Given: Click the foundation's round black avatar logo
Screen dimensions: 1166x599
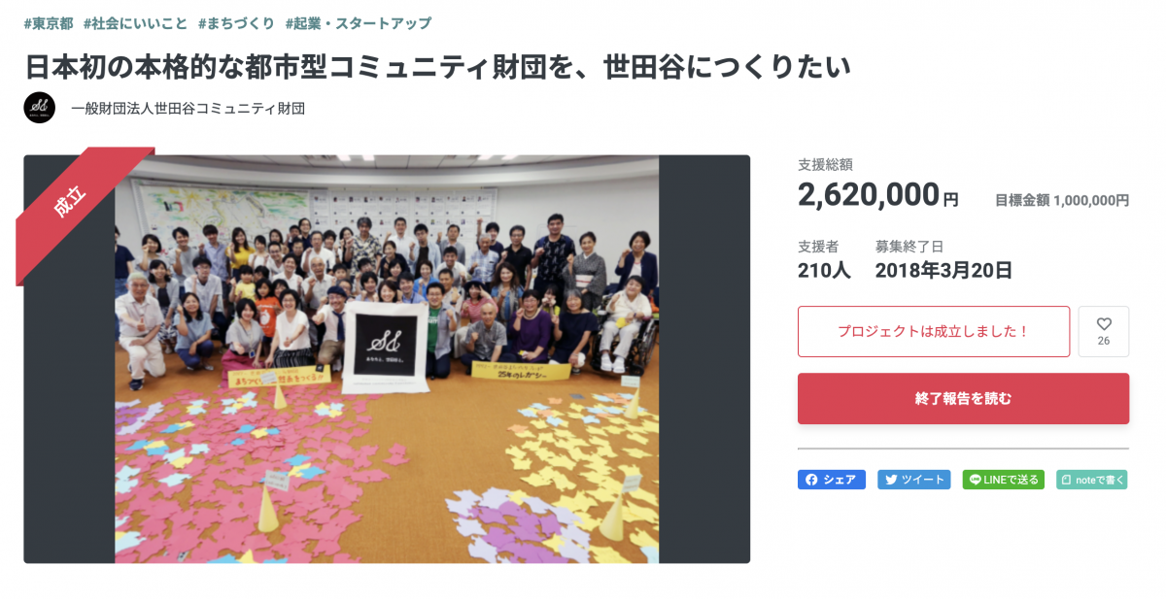Looking at the screenshot, I should 40,108.
